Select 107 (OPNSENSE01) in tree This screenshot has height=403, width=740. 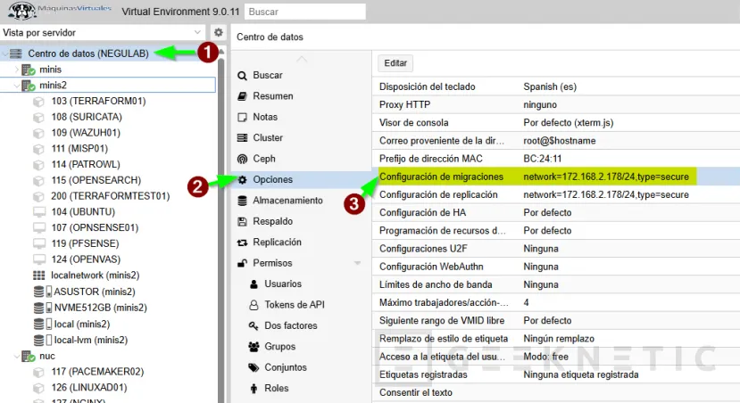95,227
